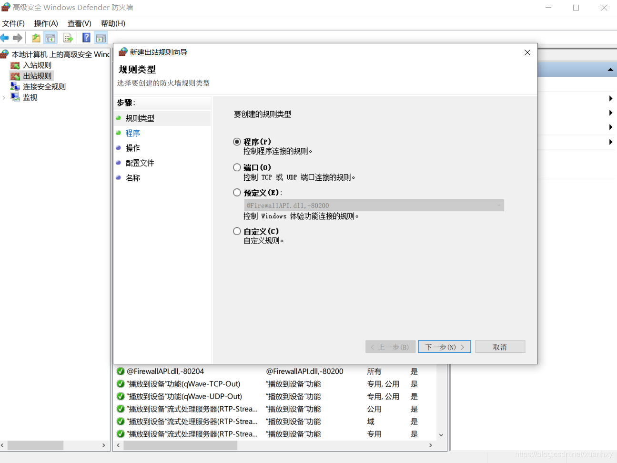
Task: Select the 预定义(E) radio button
Action: pyautogui.click(x=237, y=193)
